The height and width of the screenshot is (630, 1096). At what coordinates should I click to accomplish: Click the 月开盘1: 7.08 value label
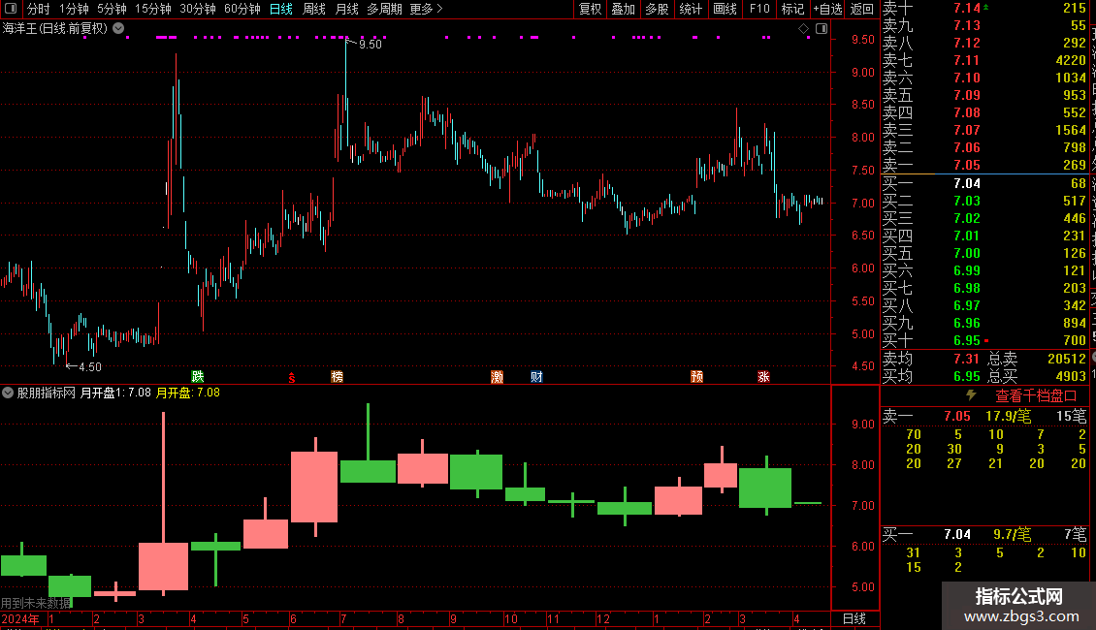pos(115,393)
